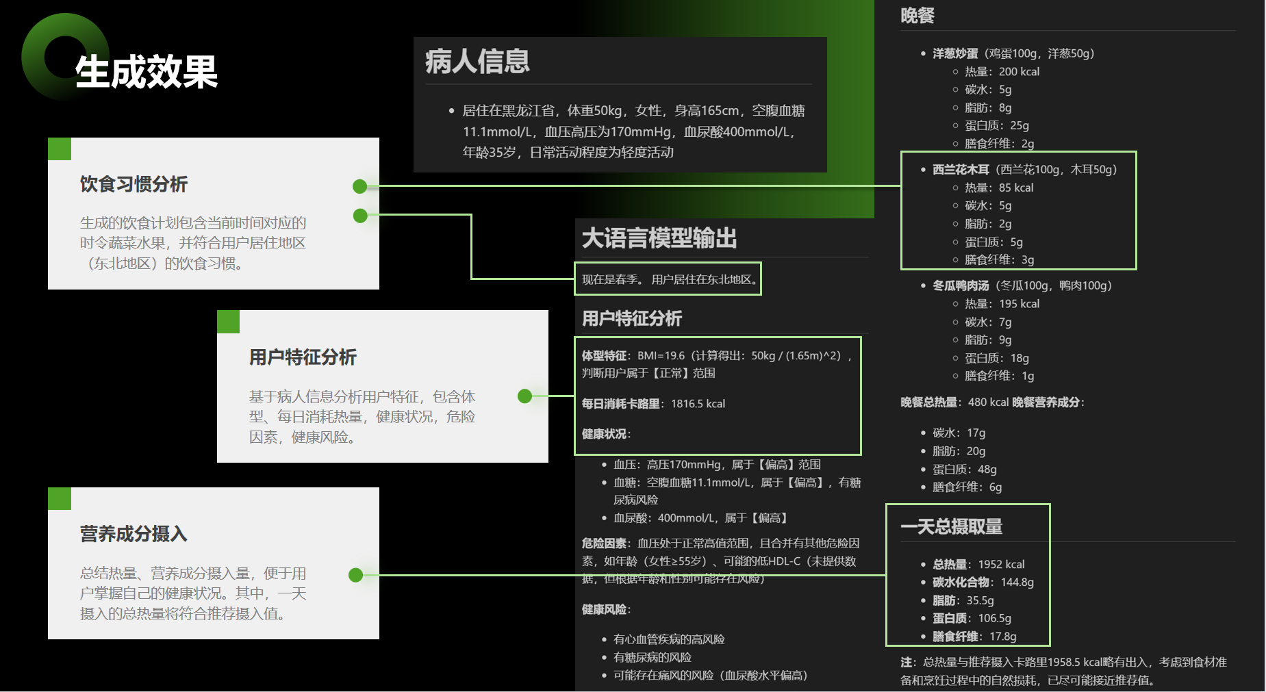Click dinner nutrient "脂肪：20g"
This screenshot has height=692, width=1266.
point(959,451)
